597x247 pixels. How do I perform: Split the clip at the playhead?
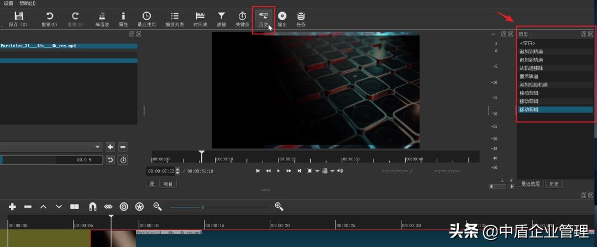(74, 207)
